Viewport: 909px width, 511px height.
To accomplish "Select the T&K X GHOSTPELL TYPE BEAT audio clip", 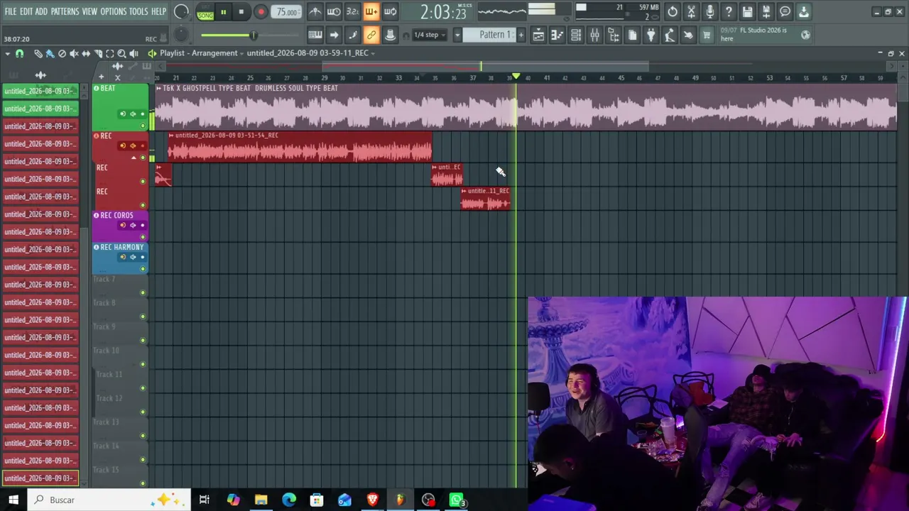I will [526, 106].
